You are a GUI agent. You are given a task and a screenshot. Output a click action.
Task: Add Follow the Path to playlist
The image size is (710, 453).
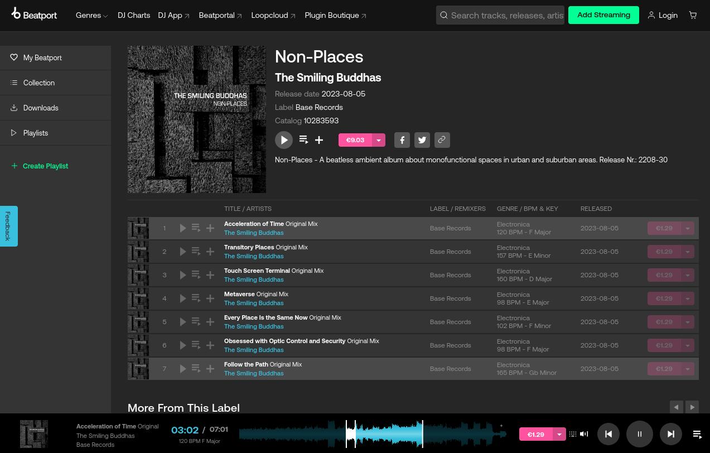tap(210, 369)
